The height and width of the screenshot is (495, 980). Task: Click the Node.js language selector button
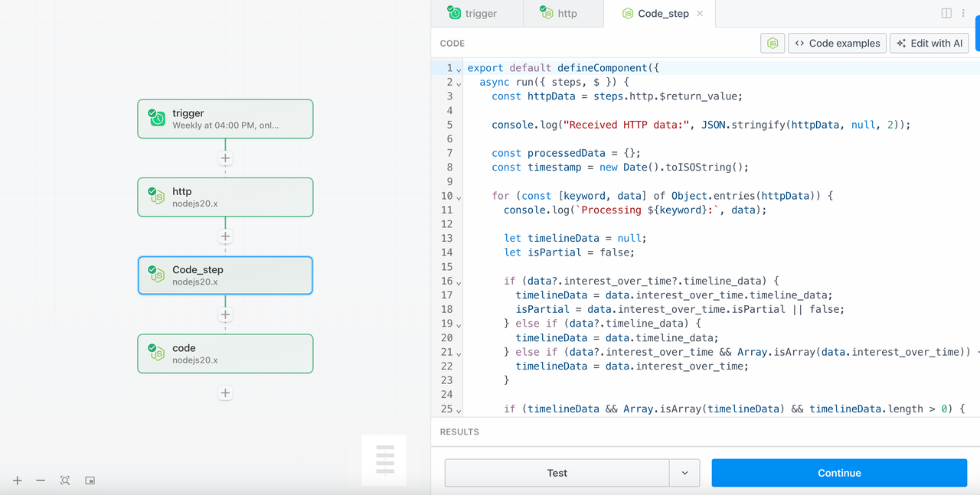[x=773, y=44]
